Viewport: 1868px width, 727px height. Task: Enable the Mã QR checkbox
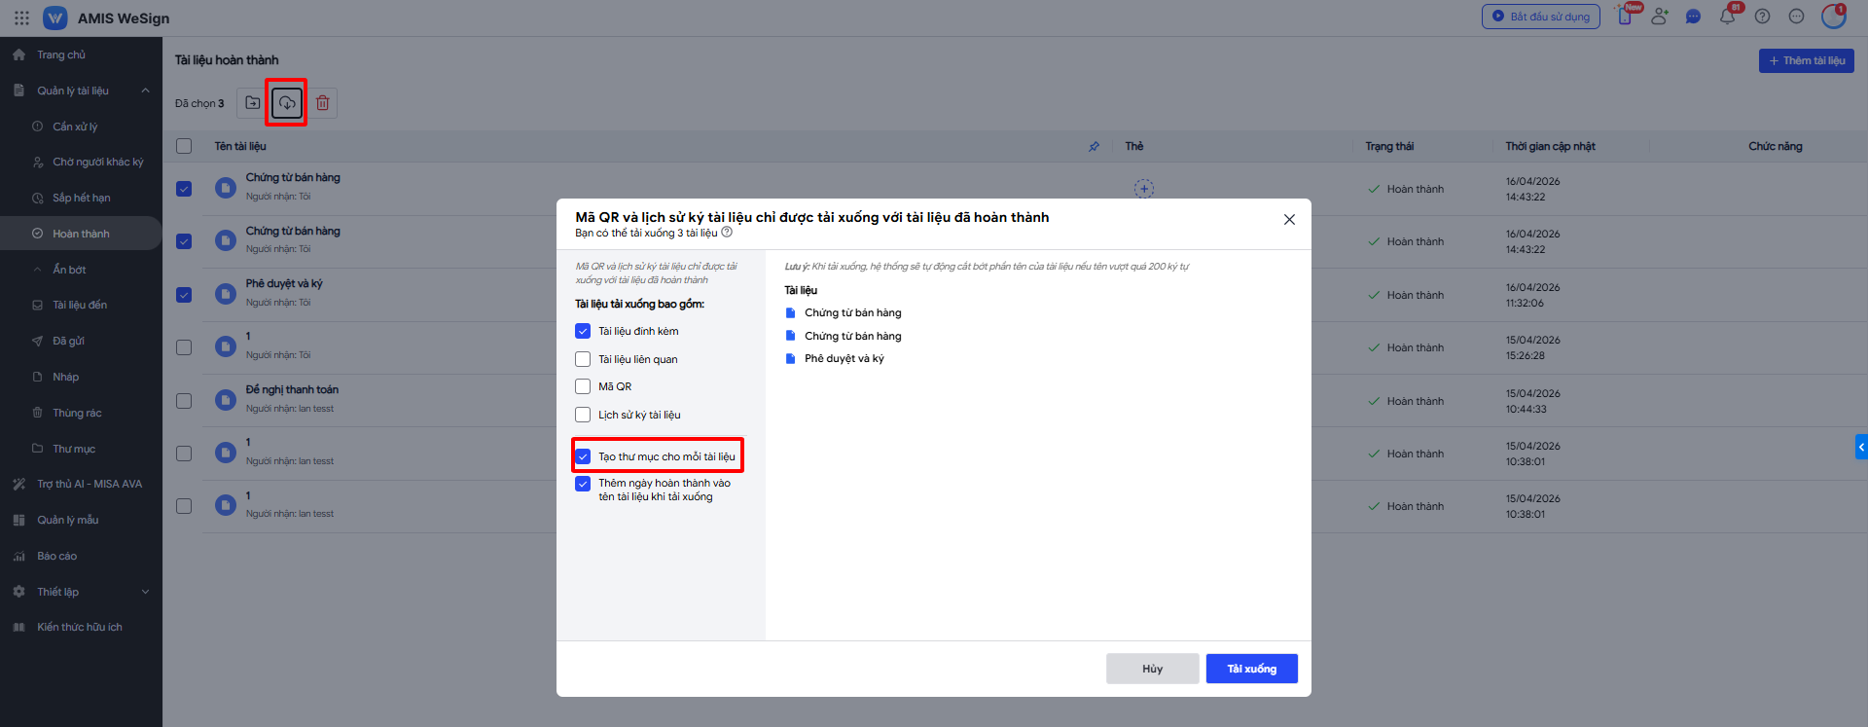coord(583,386)
